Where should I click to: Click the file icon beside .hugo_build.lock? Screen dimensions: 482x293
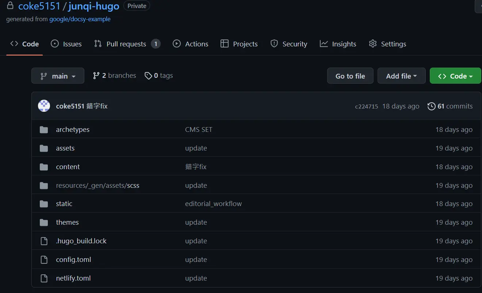[44, 241]
